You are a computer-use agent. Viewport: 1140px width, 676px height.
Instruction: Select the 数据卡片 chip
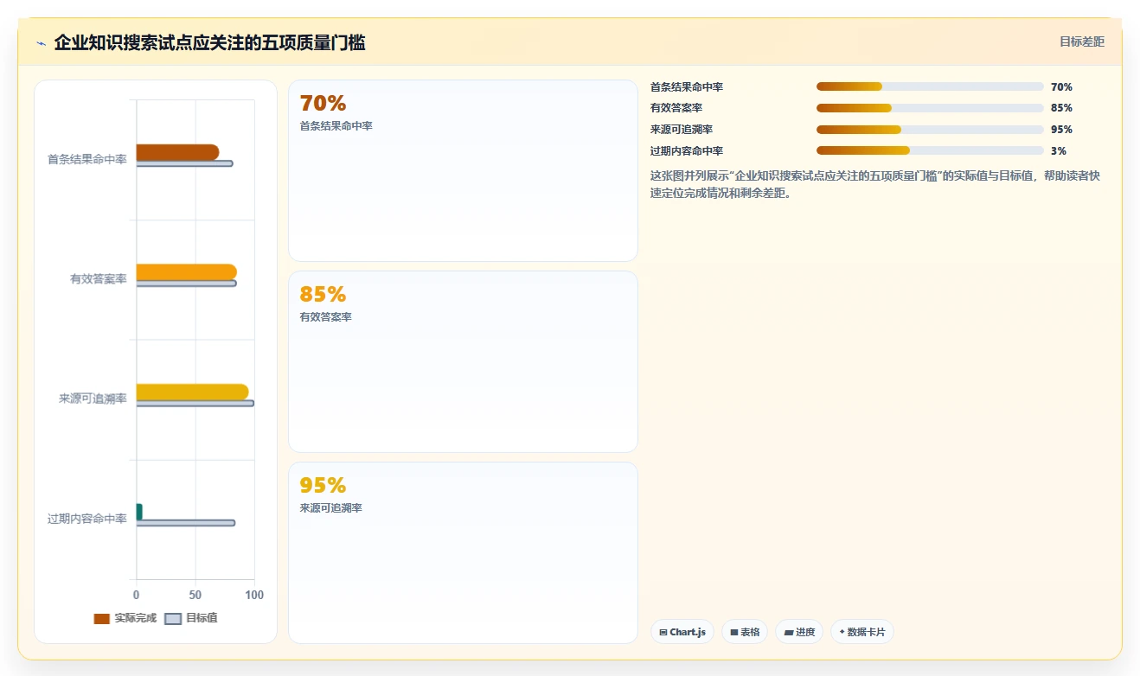[862, 632]
